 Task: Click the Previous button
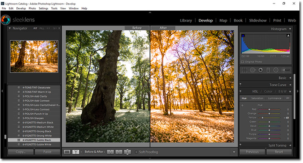coord(252,152)
